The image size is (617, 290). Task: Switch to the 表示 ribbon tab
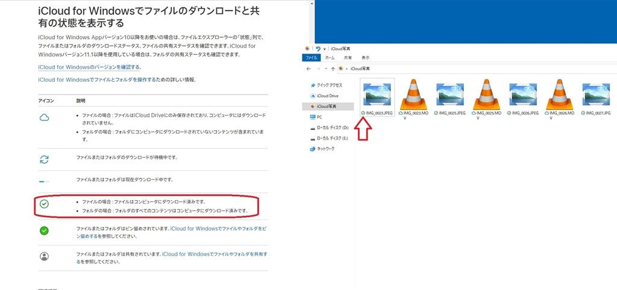pyautogui.click(x=366, y=57)
